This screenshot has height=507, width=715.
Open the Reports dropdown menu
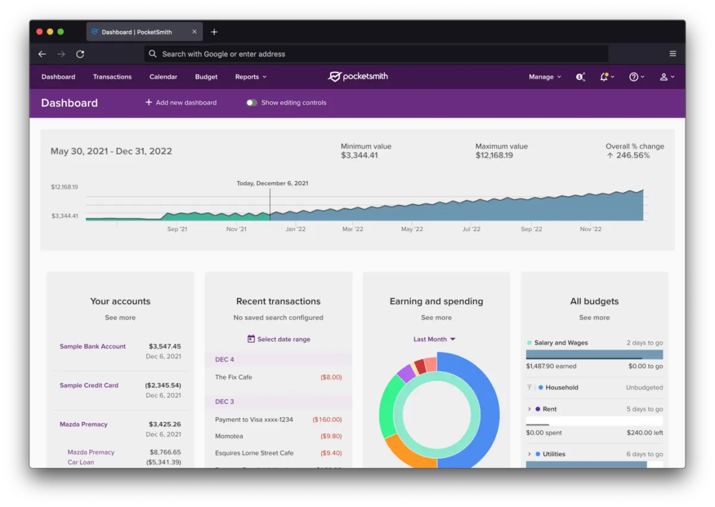point(250,77)
